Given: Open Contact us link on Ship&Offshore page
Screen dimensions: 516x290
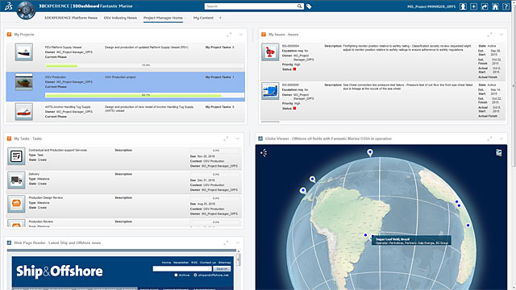Looking at the screenshot, I should pyautogui.click(x=208, y=263).
